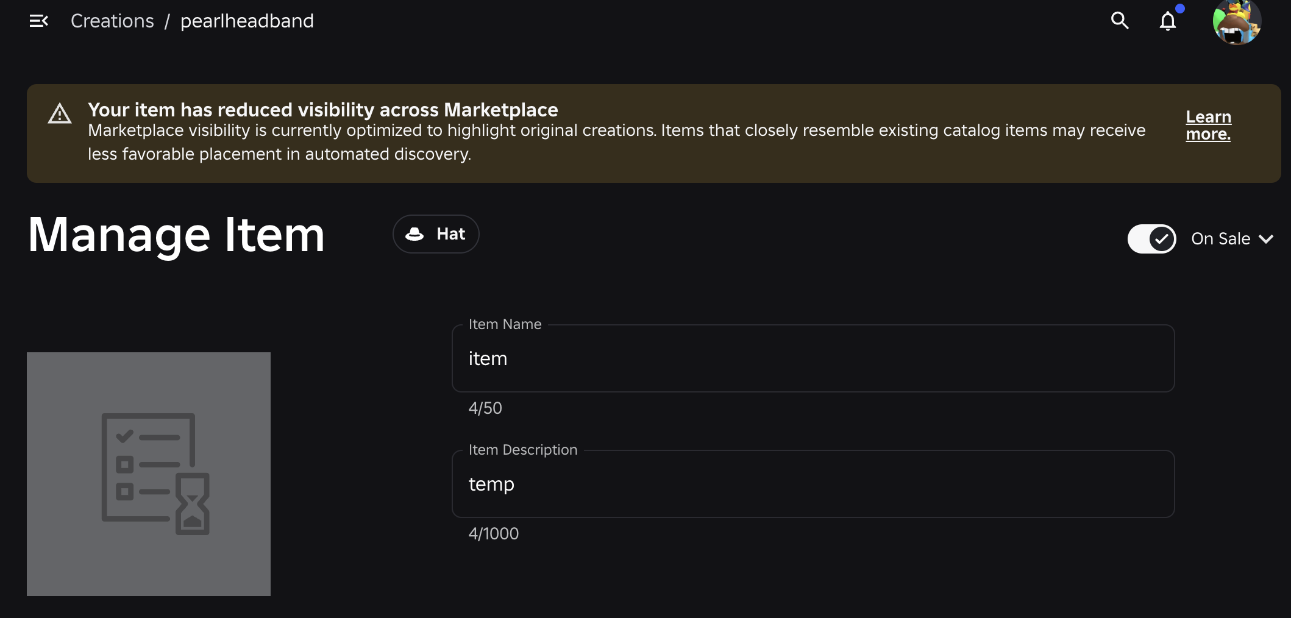Image resolution: width=1291 pixels, height=618 pixels.
Task: Click the hat icon in the Hat chip
Action: coord(414,234)
